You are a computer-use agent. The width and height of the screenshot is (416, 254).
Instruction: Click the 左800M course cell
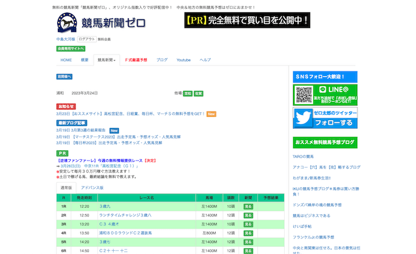209,233
